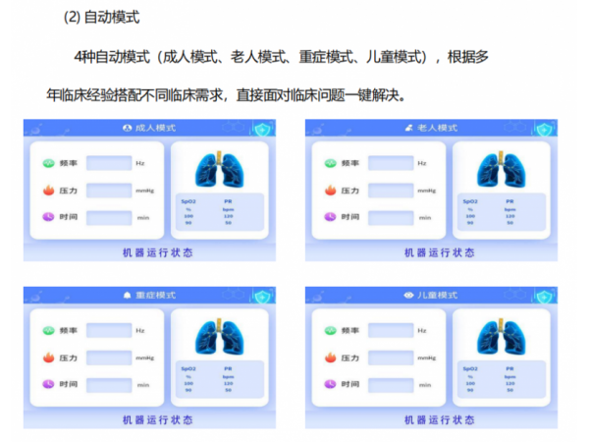Select the 老人模式 title tab
589x442 pixels.
pyautogui.click(x=432, y=128)
